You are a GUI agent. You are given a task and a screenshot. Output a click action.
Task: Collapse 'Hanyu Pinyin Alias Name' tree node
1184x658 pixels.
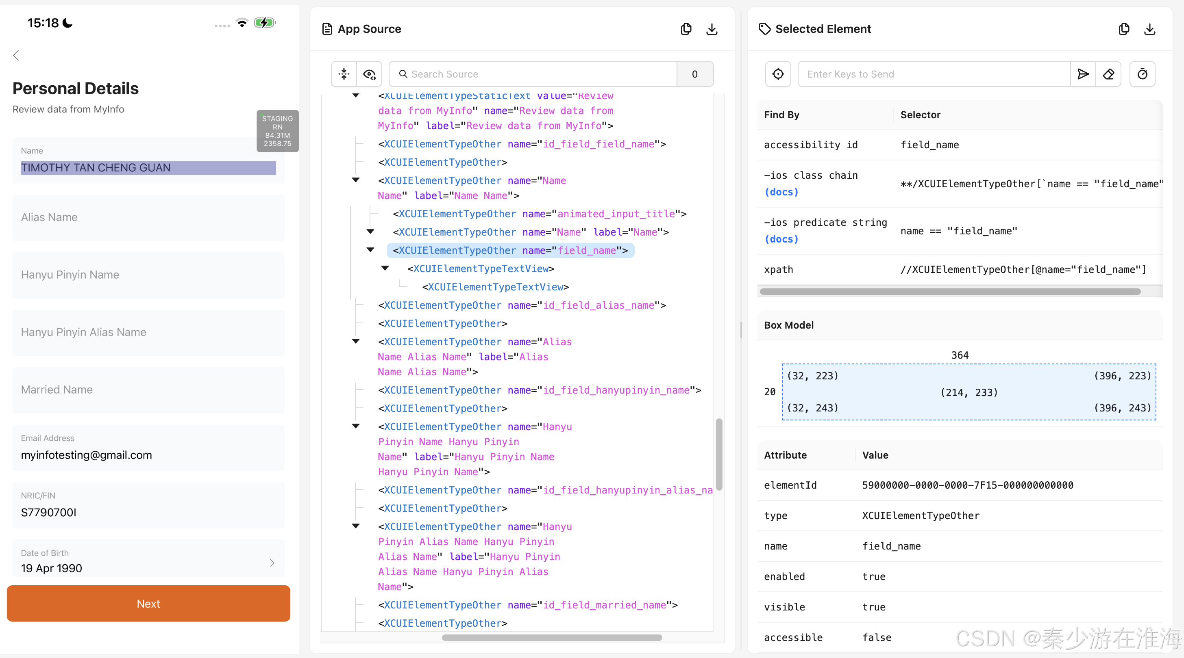tap(356, 526)
